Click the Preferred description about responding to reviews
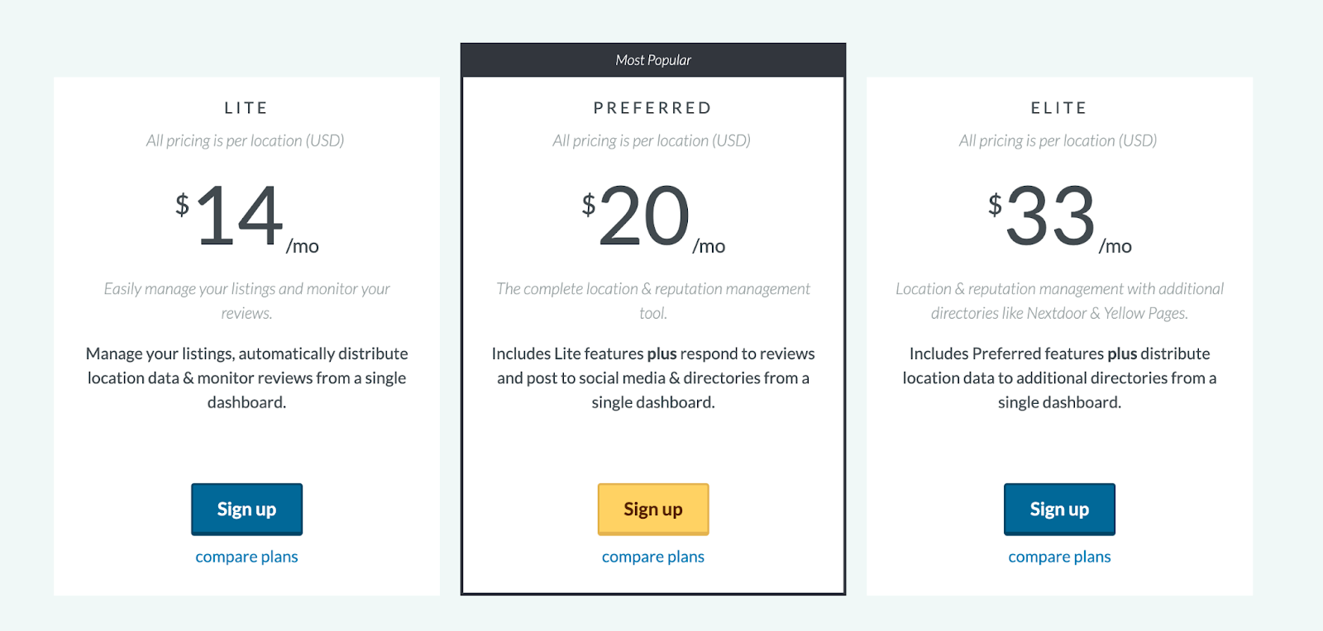The image size is (1323, 631). (653, 377)
